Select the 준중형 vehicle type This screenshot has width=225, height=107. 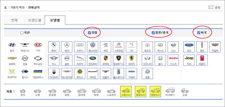tap(52, 92)
